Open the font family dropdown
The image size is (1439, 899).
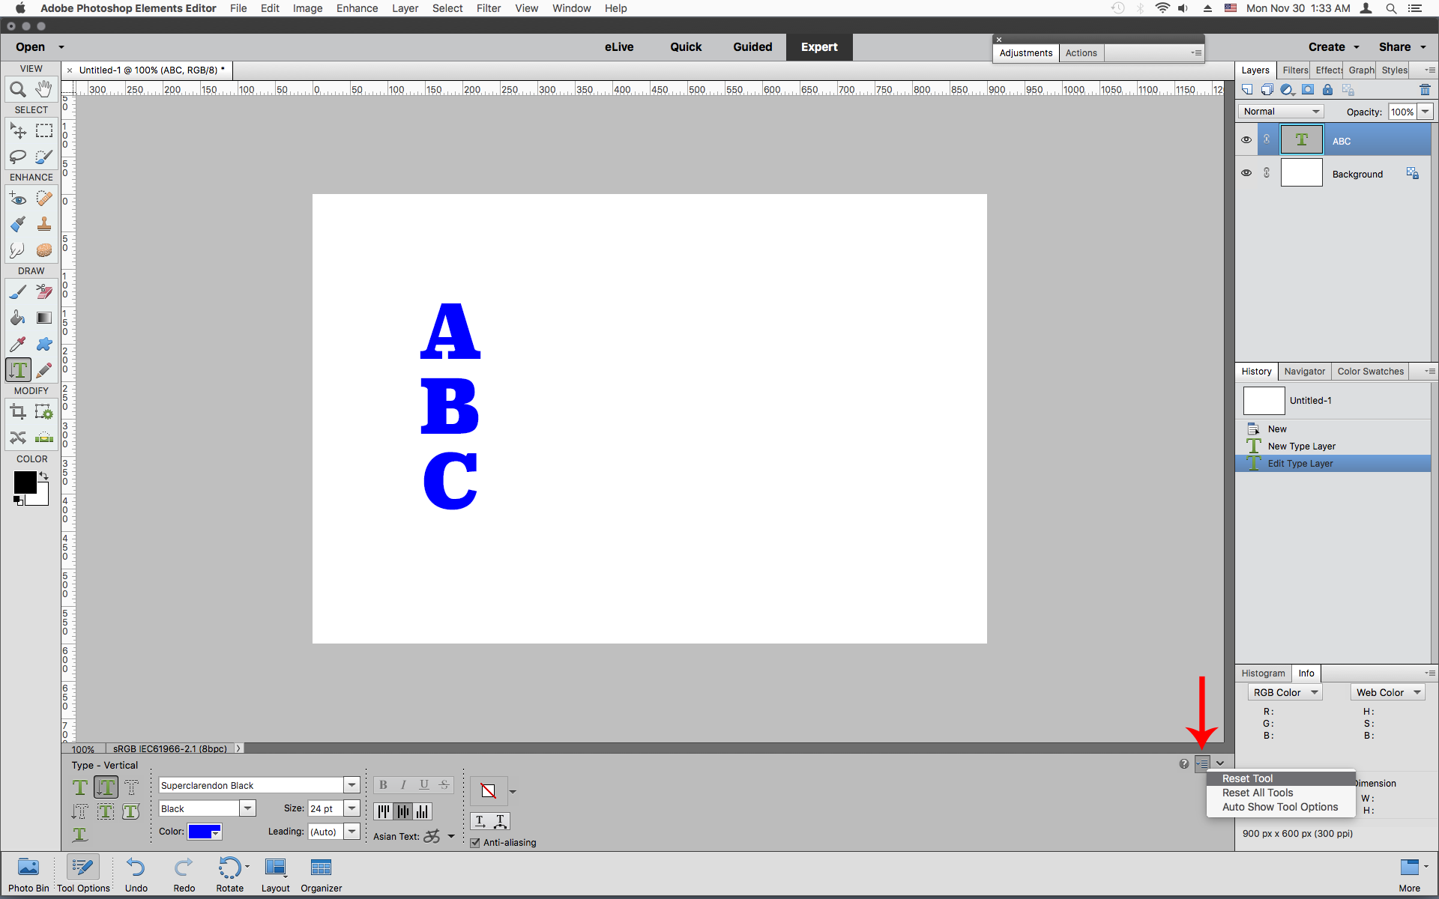coord(351,784)
